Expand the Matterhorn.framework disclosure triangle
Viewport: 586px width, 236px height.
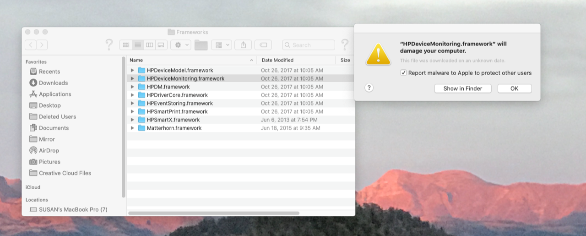[x=132, y=128]
